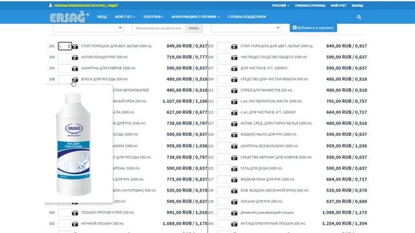The image size is (415, 233).
Task: Focus quantity field for КАПЛЯ КОНЦЕНТРАТ
Action: 65,58
